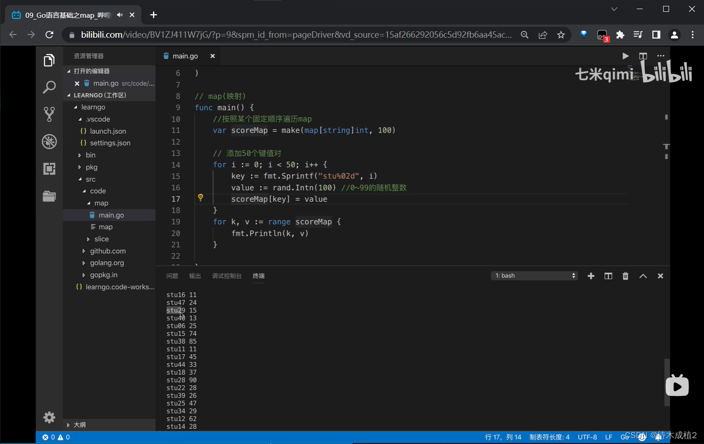Screen dimensions: 704x444
Task: Click the terminal panel scrollbar
Action: tap(667, 382)
